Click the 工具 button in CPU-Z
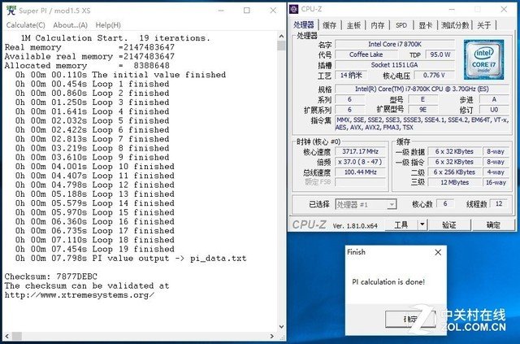This screenshot has width=520, height=344. 401,225
